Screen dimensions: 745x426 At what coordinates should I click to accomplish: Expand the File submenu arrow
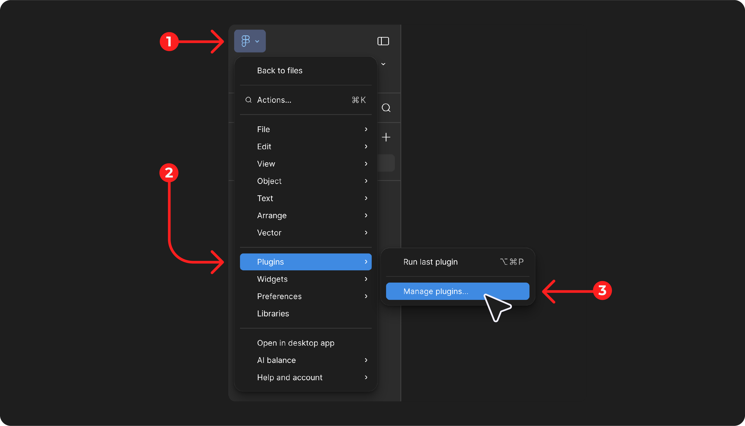point(366,129)
